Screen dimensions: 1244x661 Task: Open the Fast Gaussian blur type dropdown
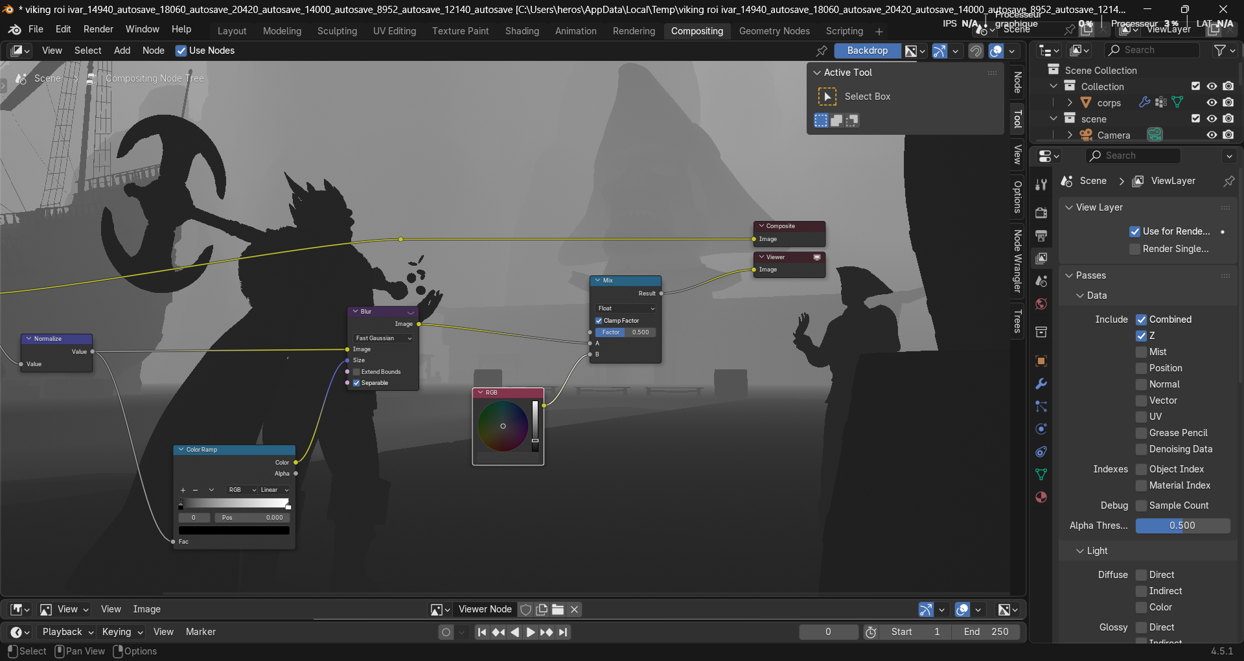(383, 338)
